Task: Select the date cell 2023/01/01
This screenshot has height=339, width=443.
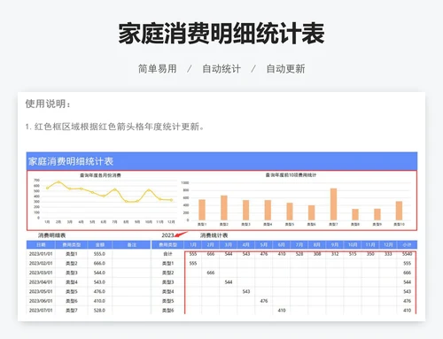Action: (x=41, y=254)
